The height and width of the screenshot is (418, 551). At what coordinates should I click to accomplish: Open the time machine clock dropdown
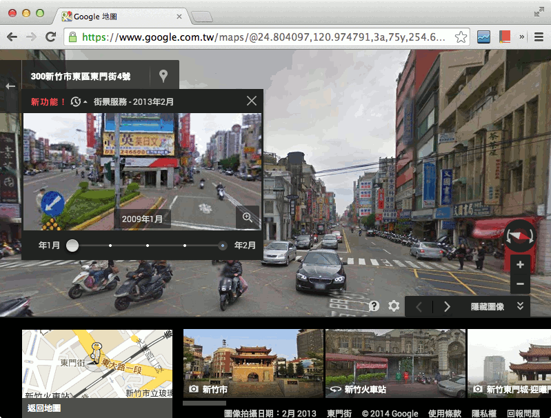click(x=79, y=102)
